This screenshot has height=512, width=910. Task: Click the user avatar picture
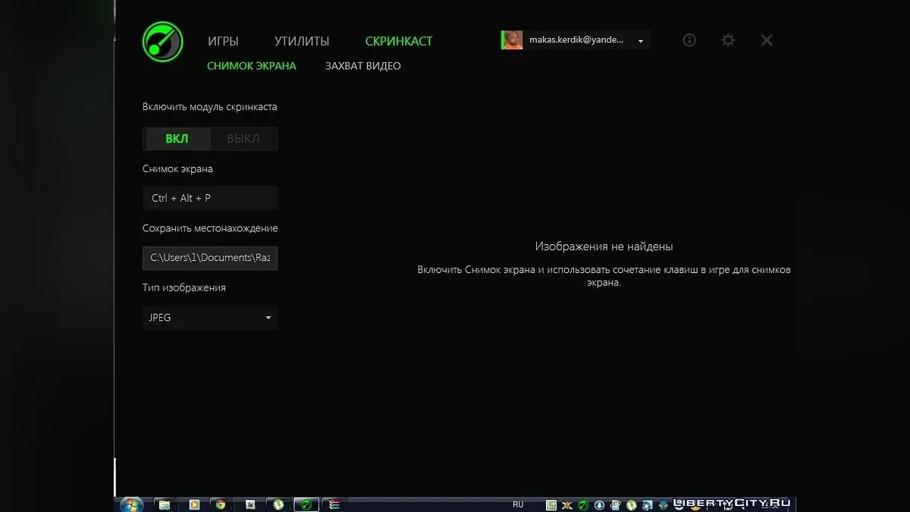(511, 39)
